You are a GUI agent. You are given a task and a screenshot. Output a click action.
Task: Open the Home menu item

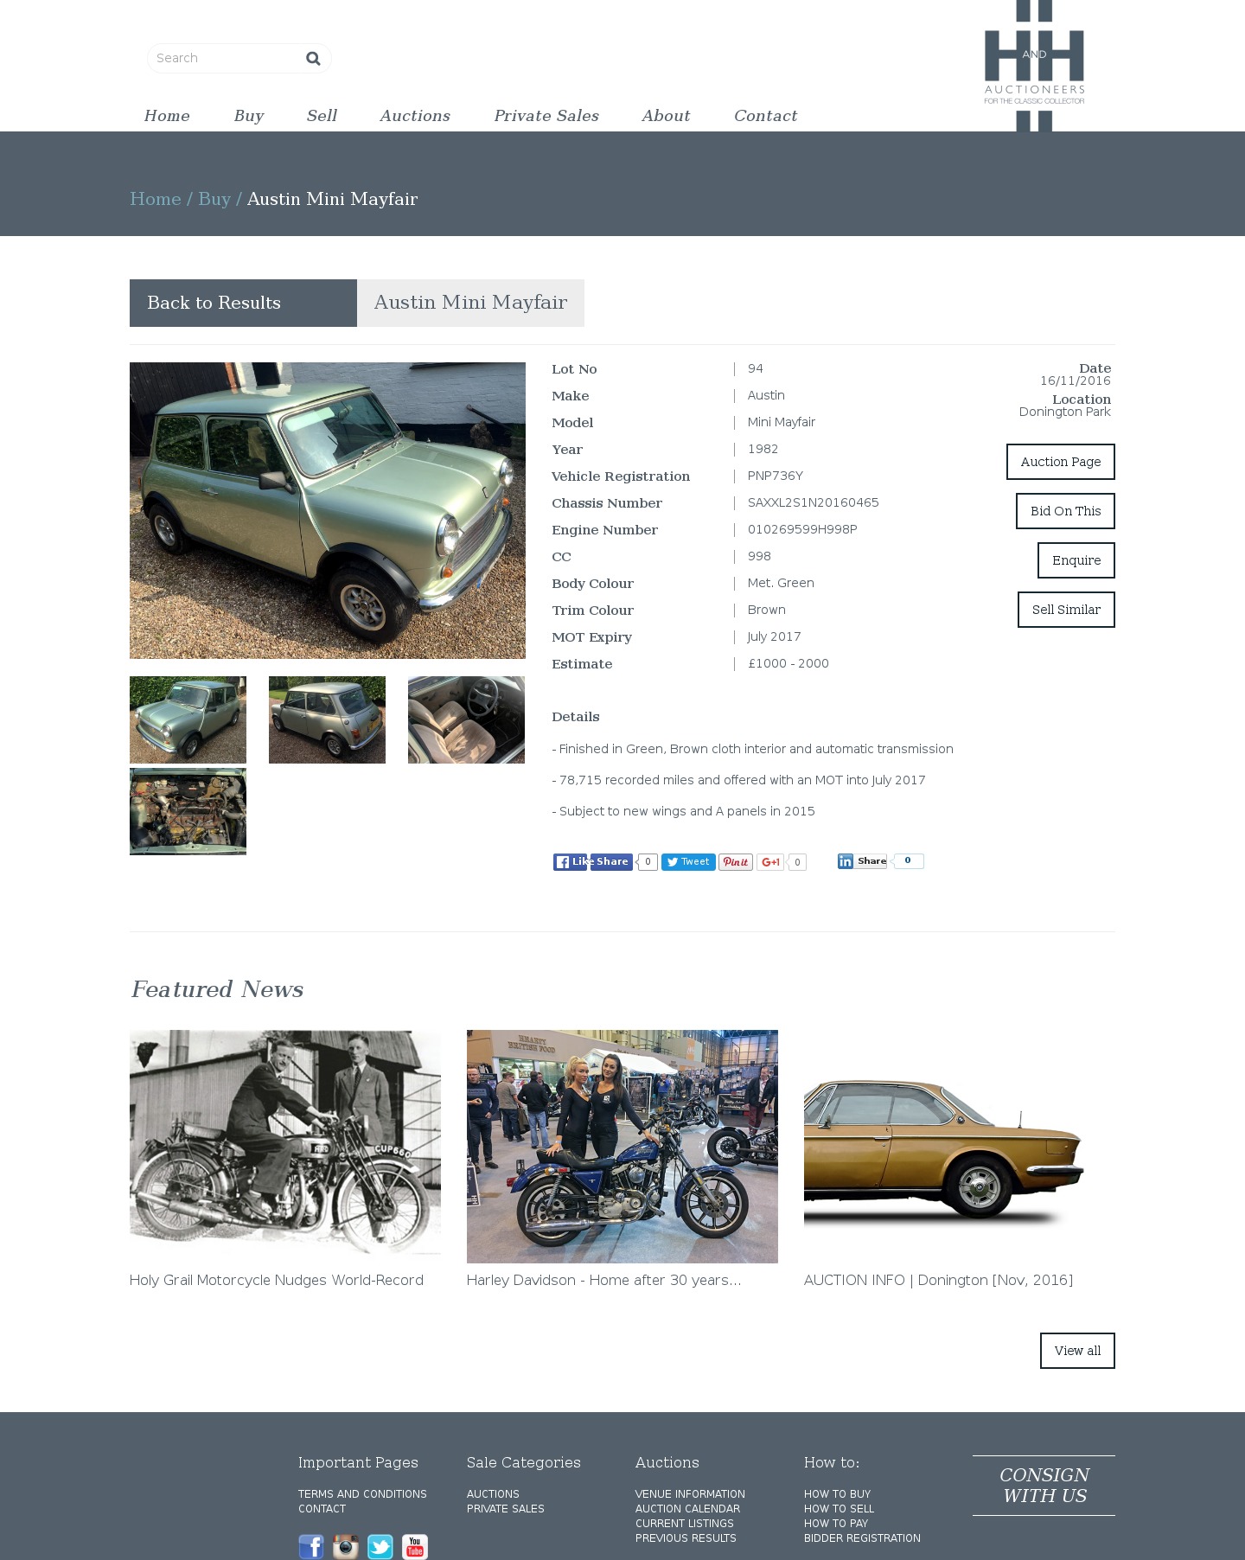coord(167,116)
